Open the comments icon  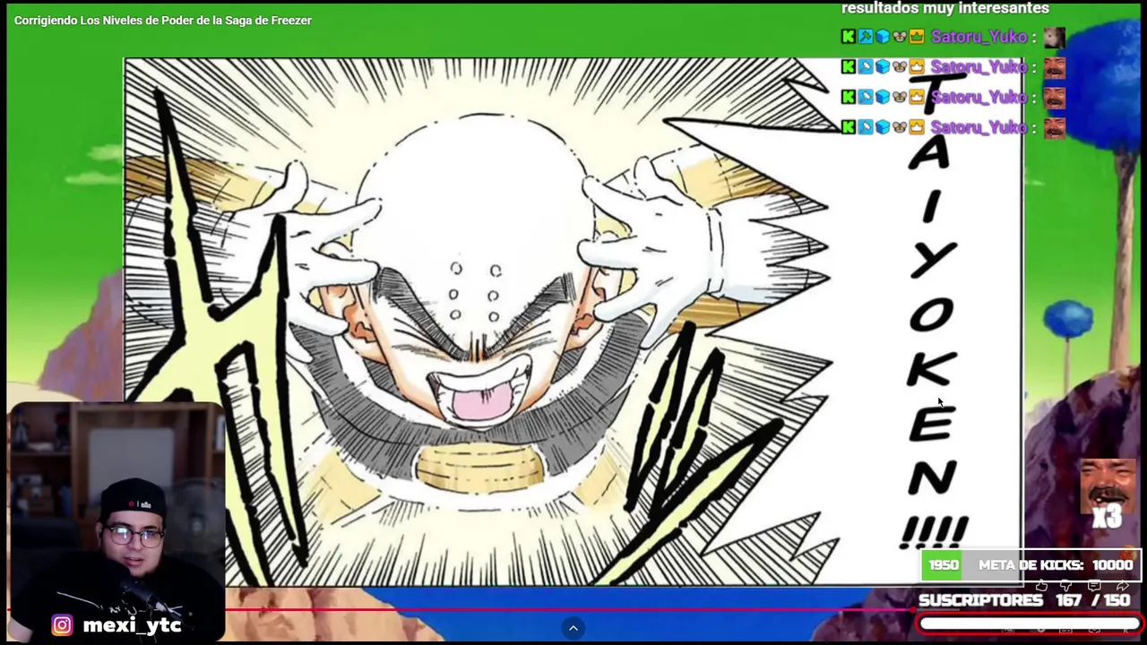tap(1094, 586)
